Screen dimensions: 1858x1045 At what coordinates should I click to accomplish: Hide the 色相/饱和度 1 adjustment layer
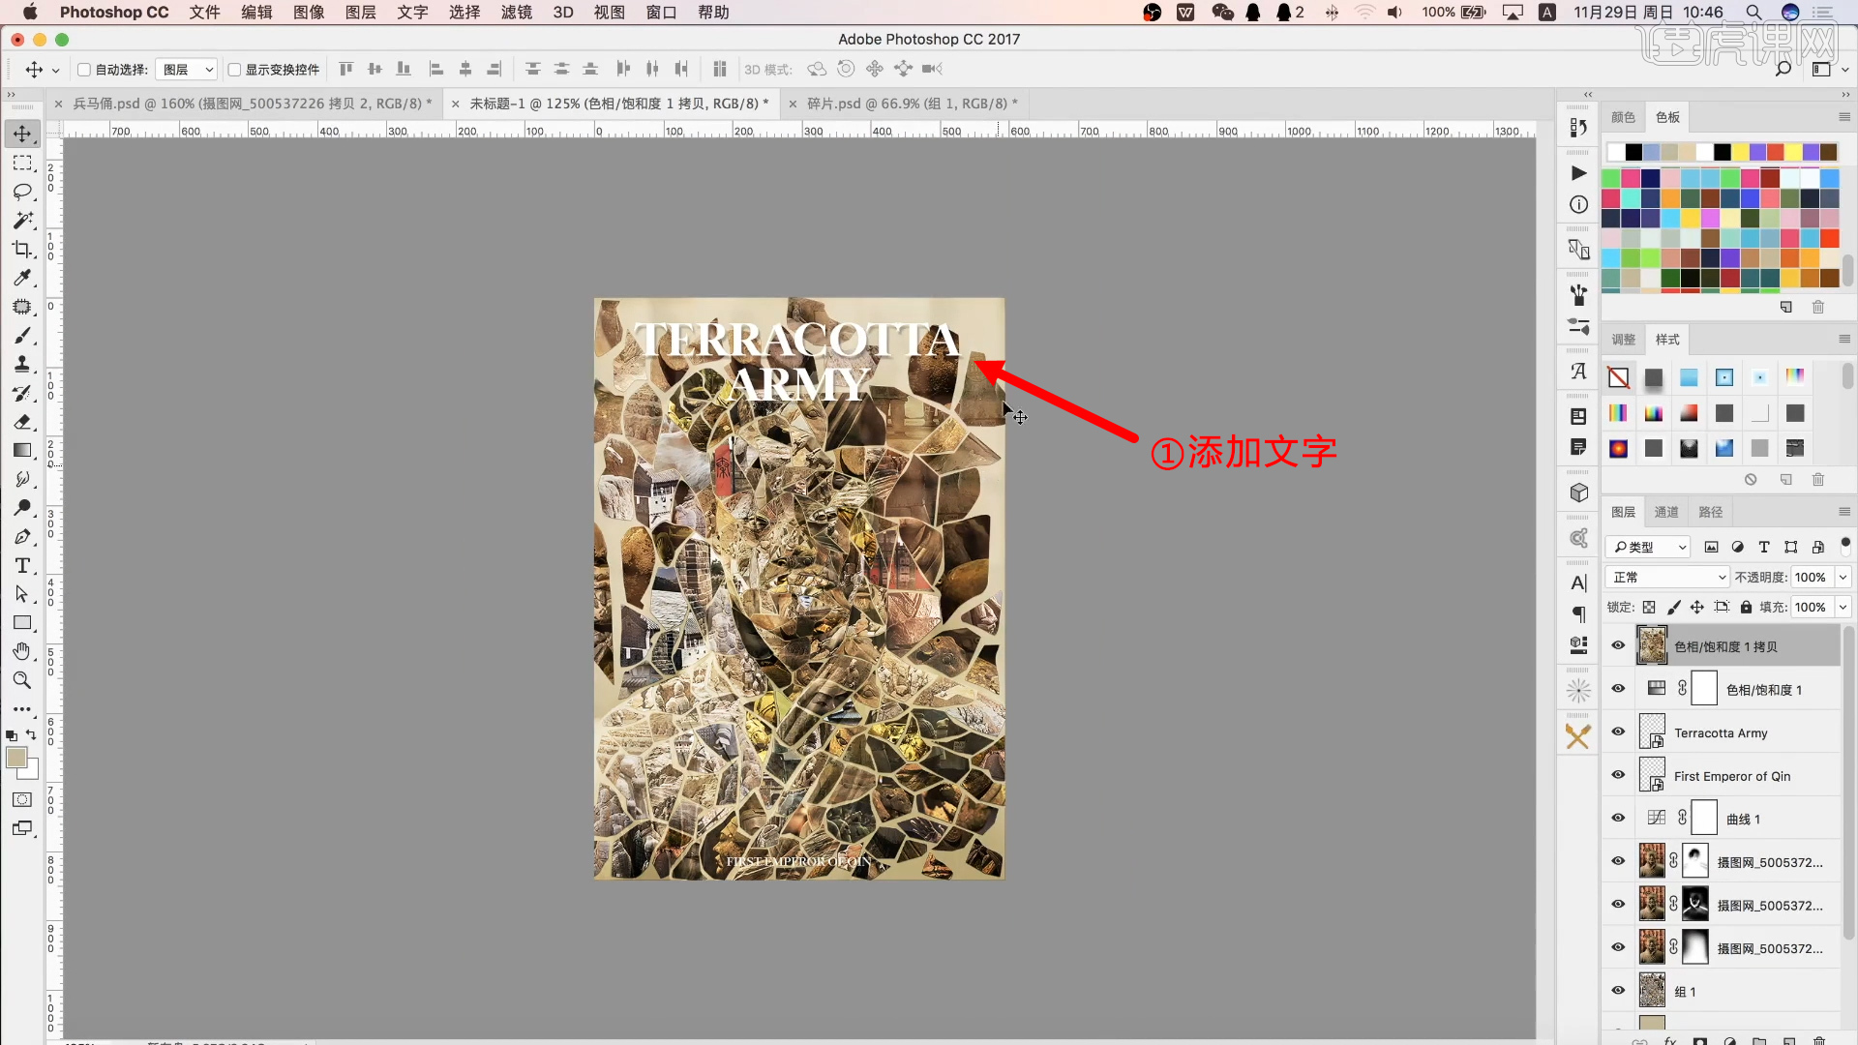point(1618,689)
